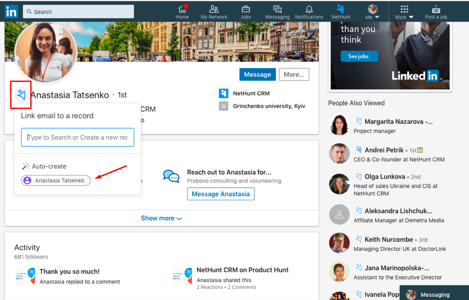Click NetHunt icon beside Anastasia Tatsenko name

coord(21,95)
